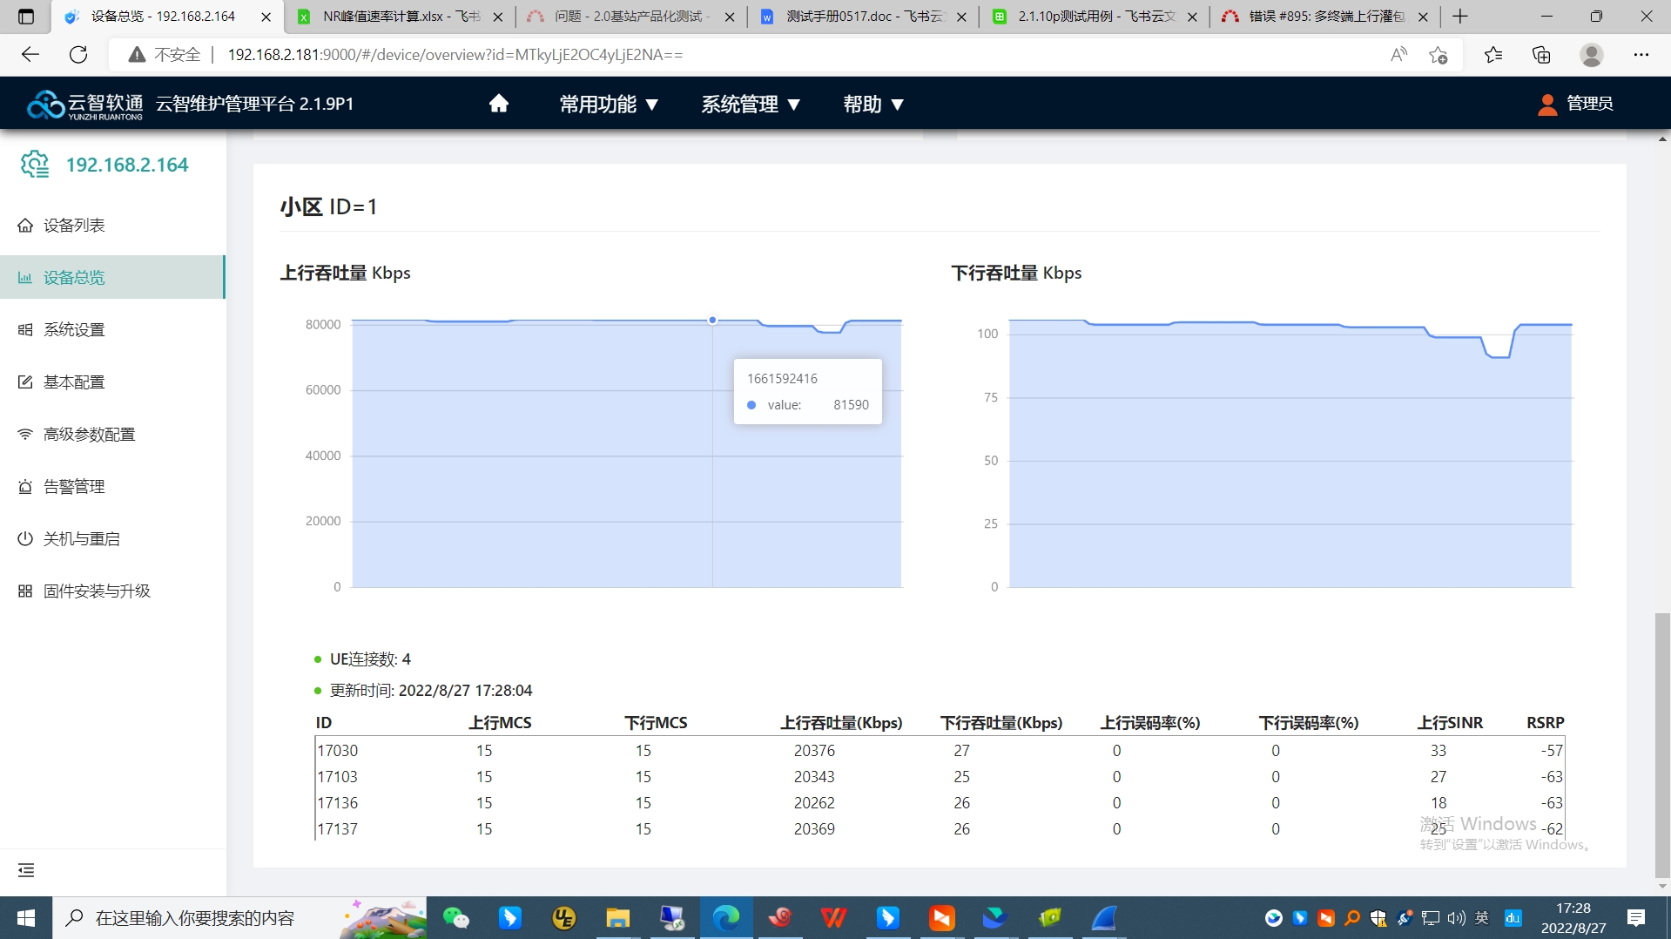Open the Windows notification center
The height and width of the screenshot is (939, 1671).
tap(1636, 918)
